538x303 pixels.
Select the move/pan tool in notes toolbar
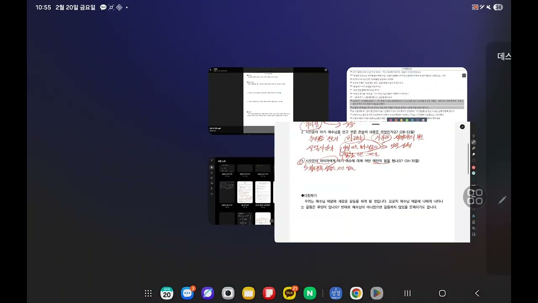tap(474, 136)
